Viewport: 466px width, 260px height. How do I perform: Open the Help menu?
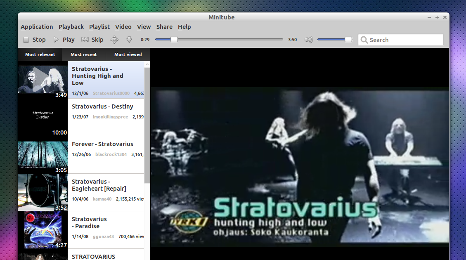(184, 27)
